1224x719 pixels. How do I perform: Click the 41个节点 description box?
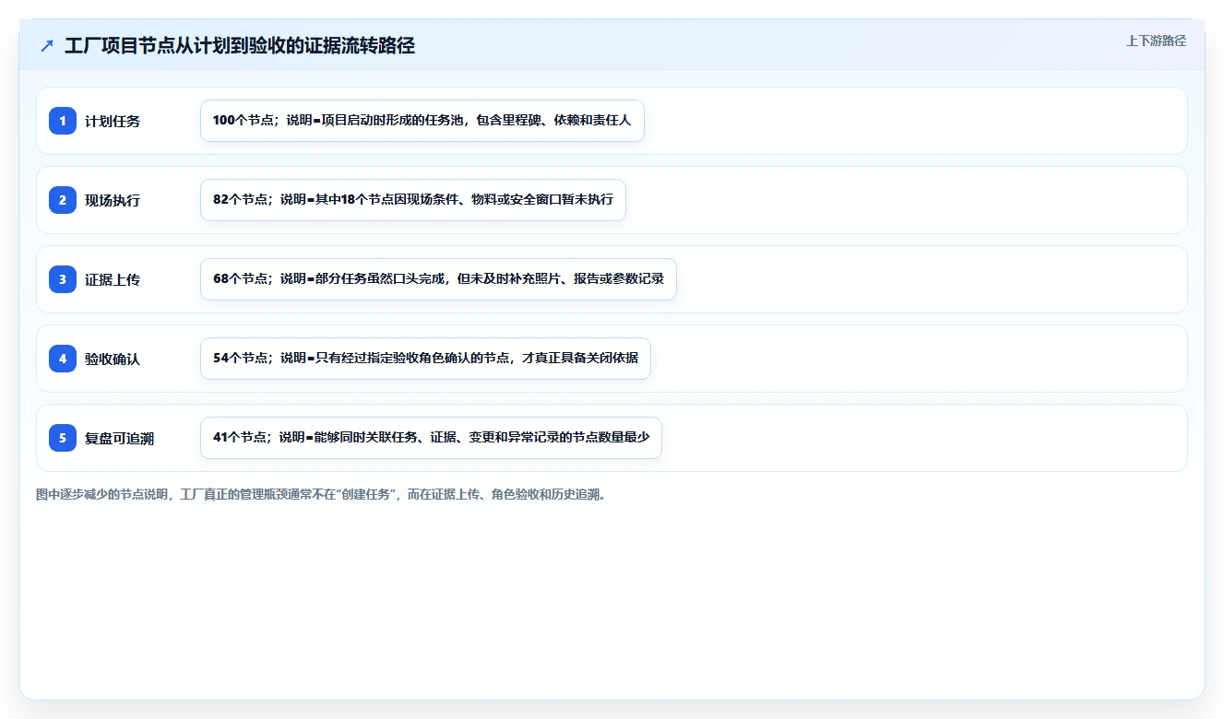(431, 438)
